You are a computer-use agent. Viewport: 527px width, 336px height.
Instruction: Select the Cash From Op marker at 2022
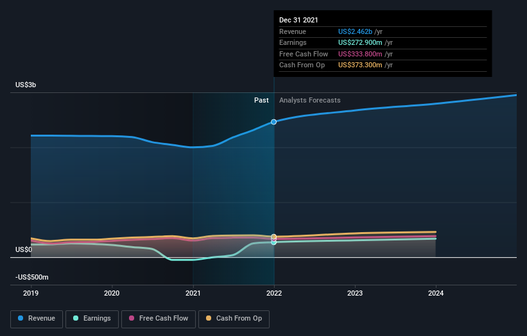(274, 237)
